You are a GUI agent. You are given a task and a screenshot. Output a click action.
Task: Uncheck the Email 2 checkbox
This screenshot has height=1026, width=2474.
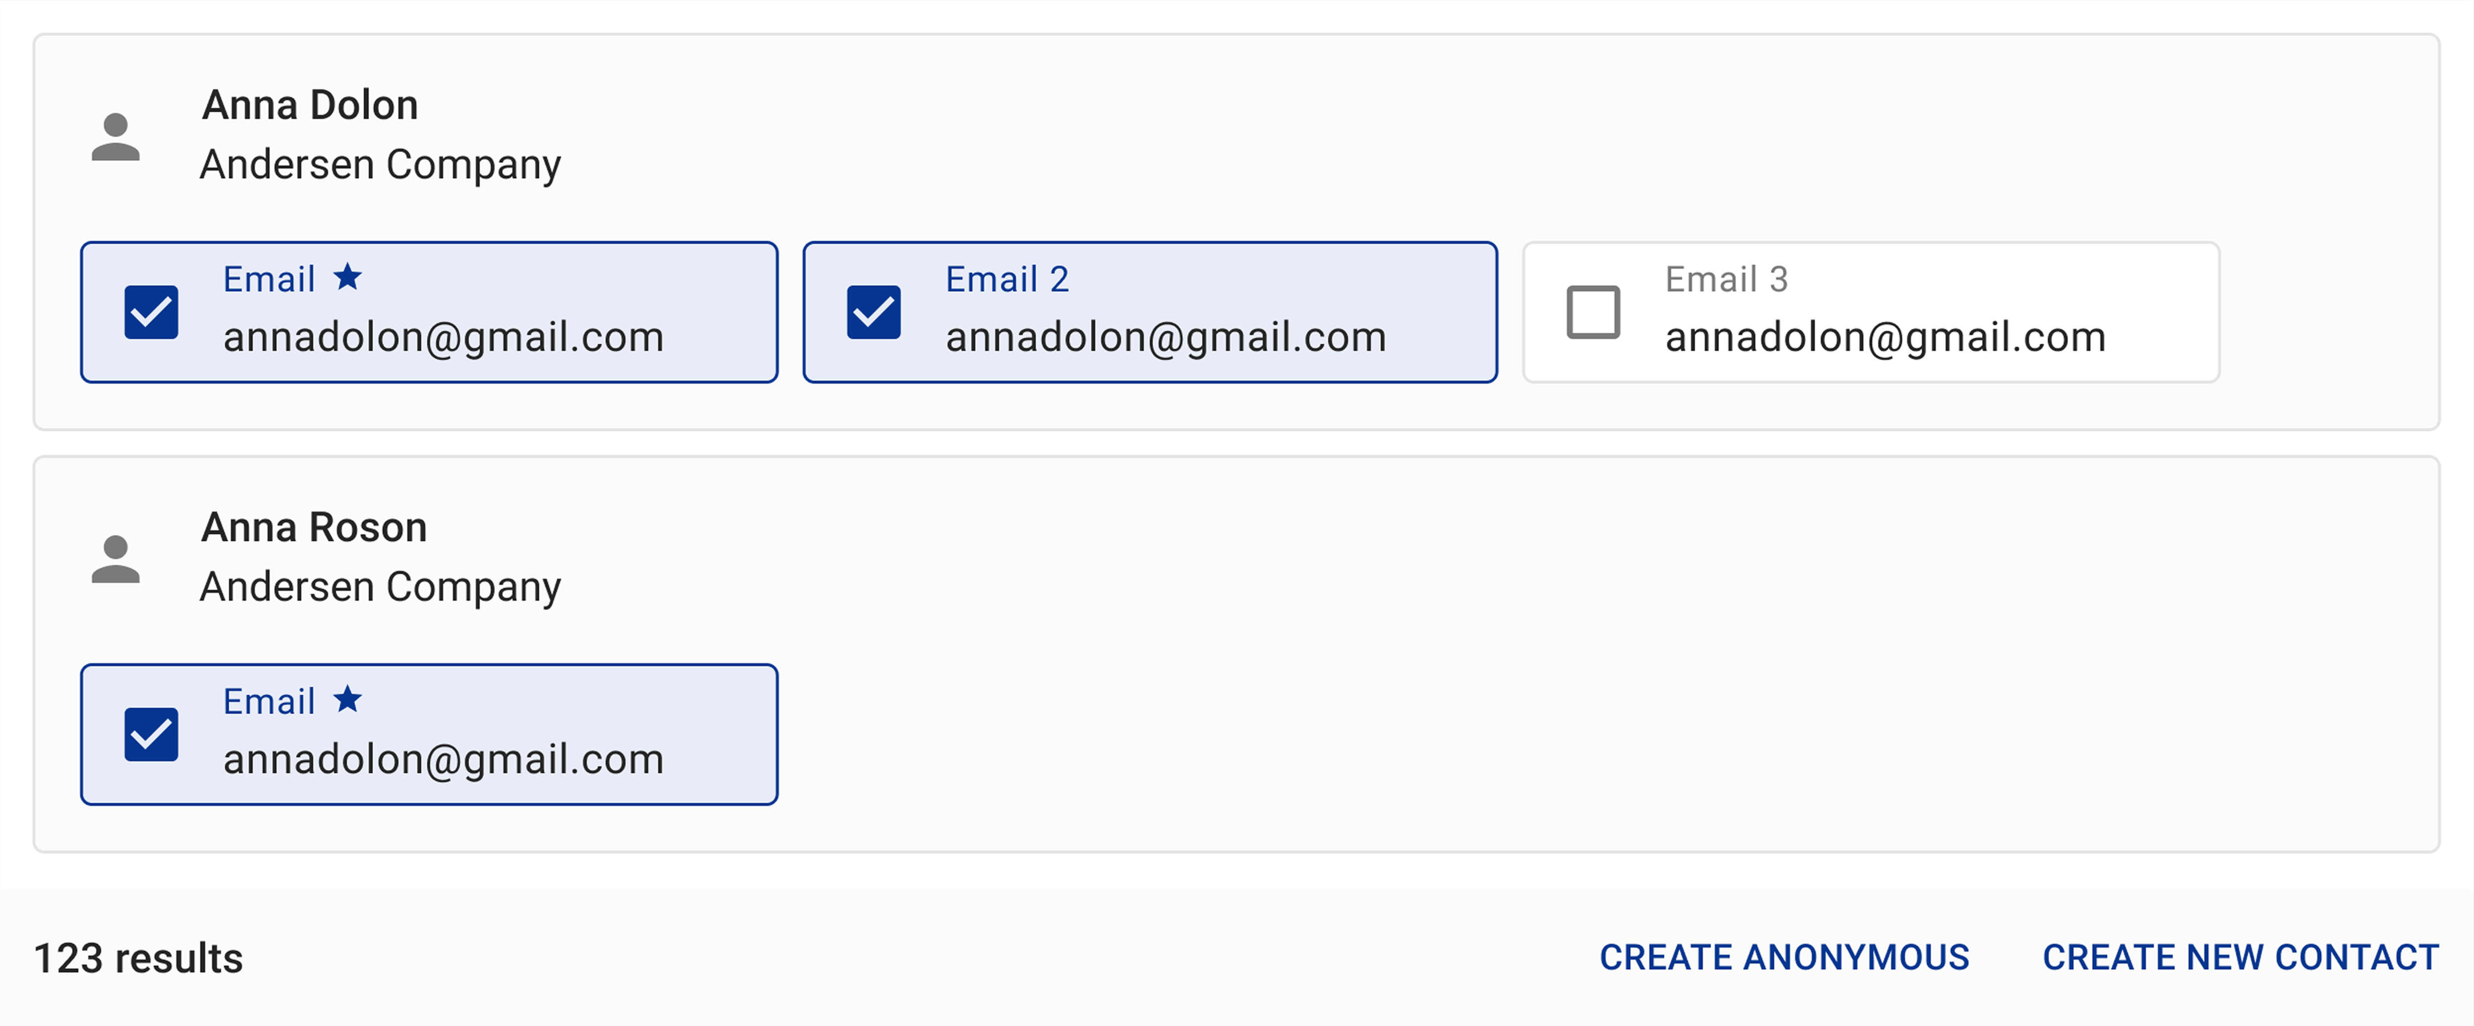point(873,312)
